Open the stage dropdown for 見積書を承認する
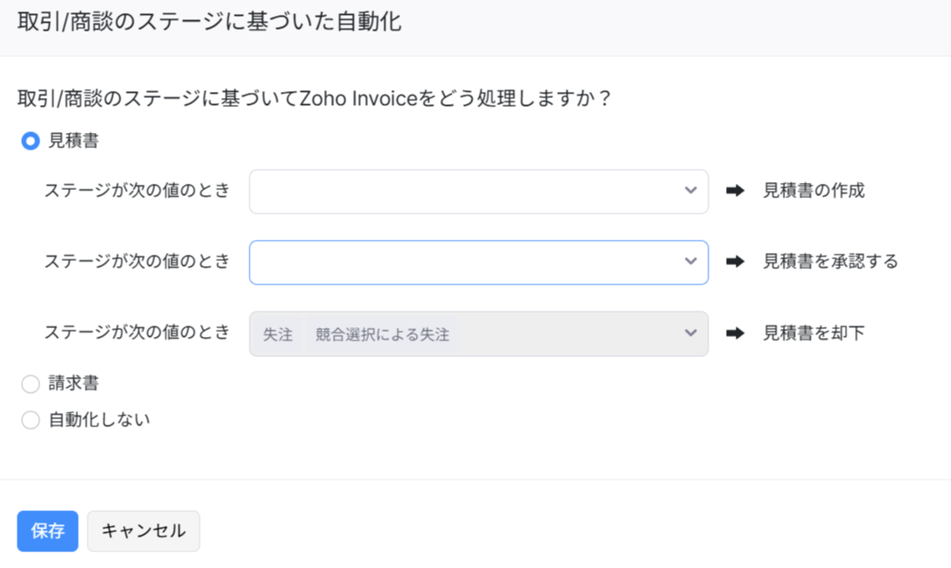Viewport: 951px width, 568px height. (468, 263)
